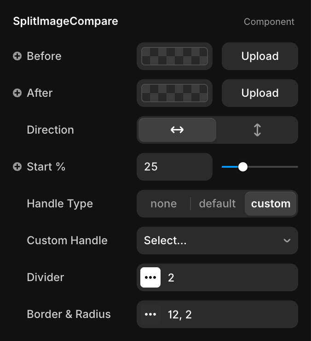Open the Divider options ellipsis icon
This screenshot has height=341, width=311.
pyautogui.click(x=150, y=277)
